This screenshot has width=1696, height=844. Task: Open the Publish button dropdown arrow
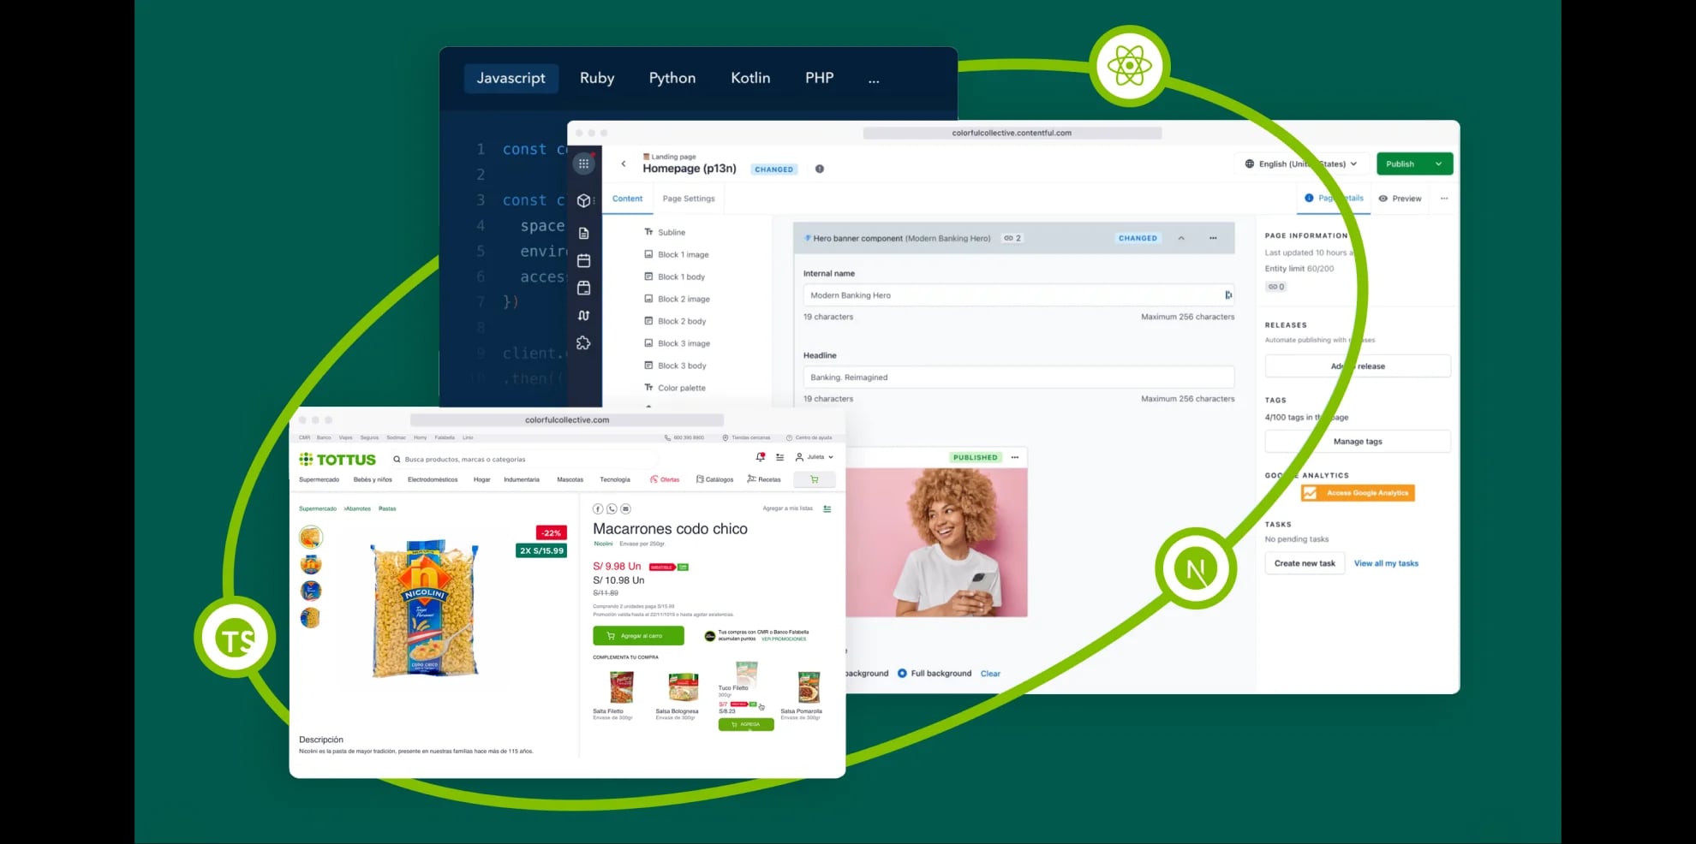pos(1438,163)
